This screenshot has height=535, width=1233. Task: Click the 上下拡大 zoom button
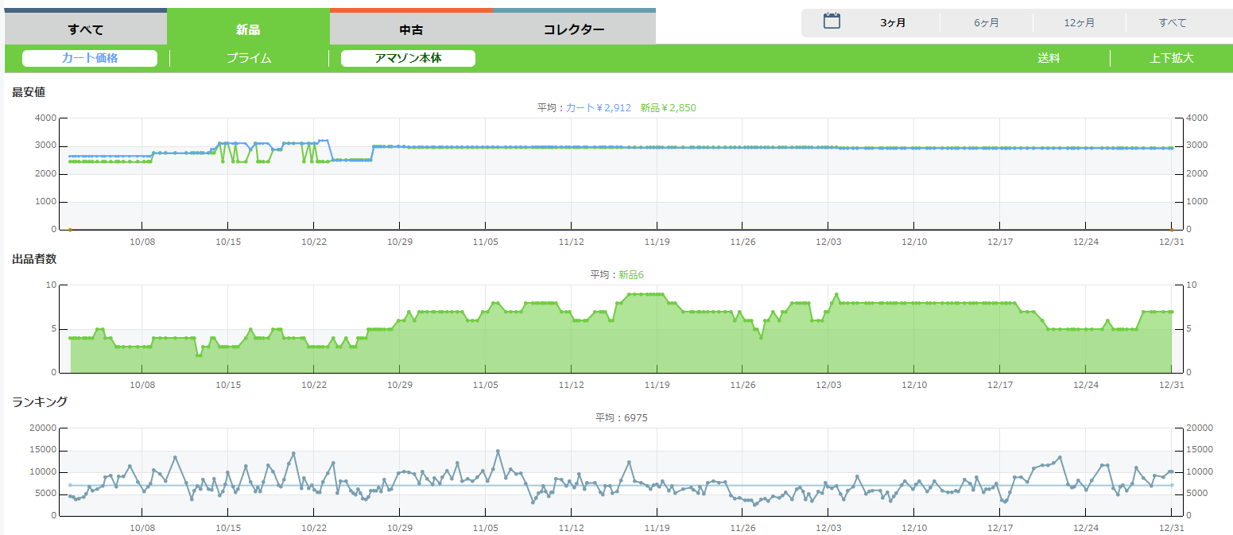[1171, 58]
